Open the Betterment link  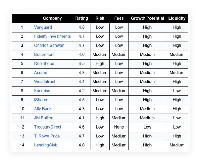click(44, 55)
